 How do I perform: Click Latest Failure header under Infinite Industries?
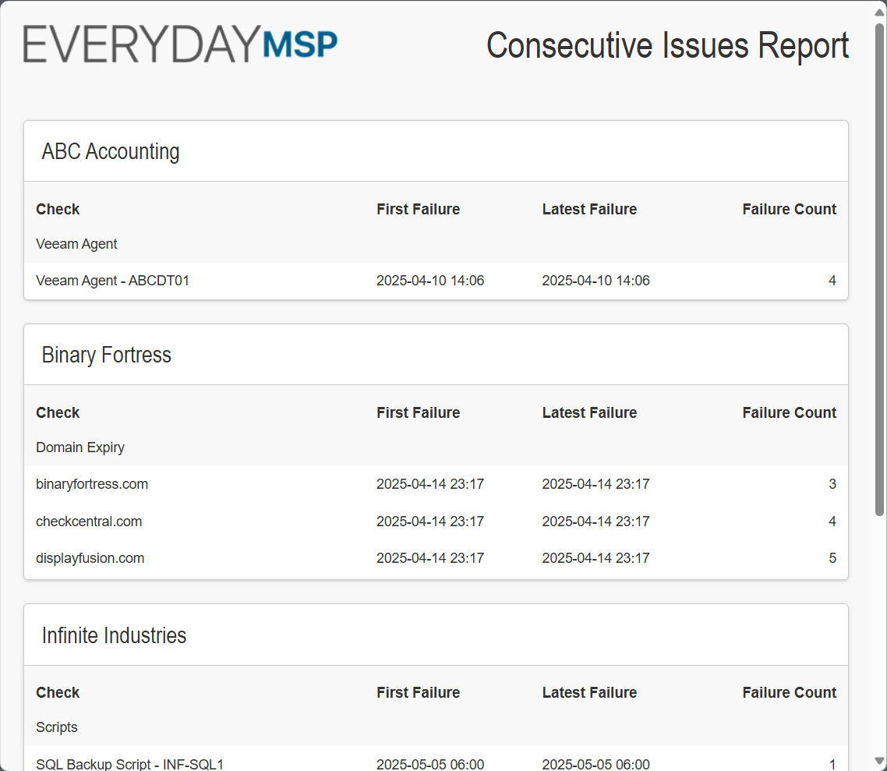(589, 692)
